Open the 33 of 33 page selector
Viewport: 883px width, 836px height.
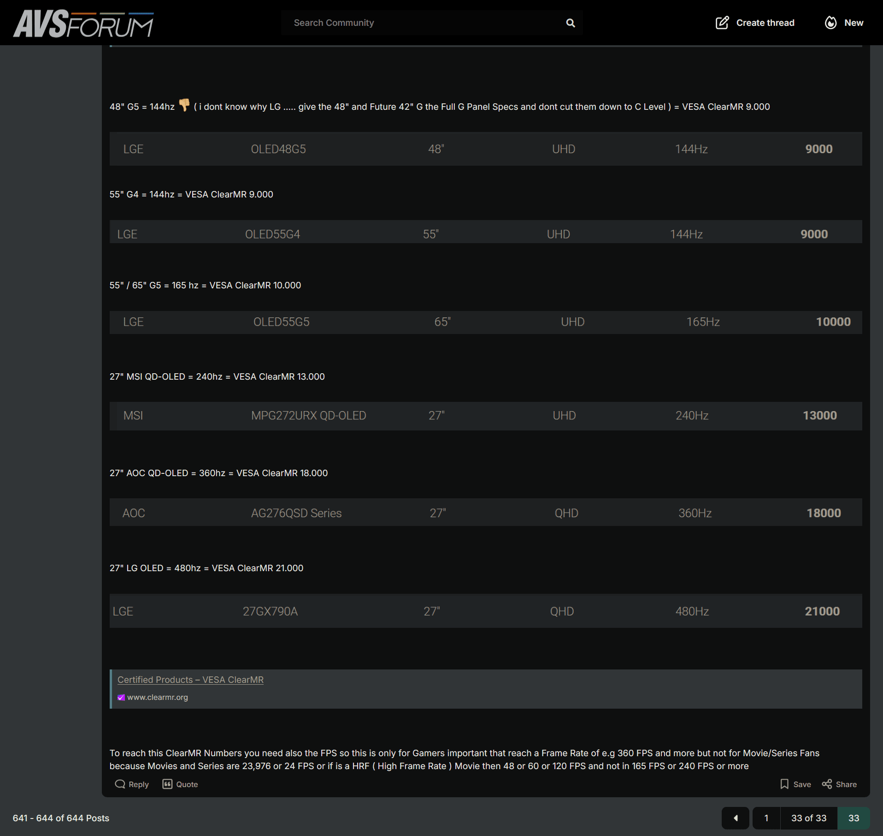(x=809, y=818)
